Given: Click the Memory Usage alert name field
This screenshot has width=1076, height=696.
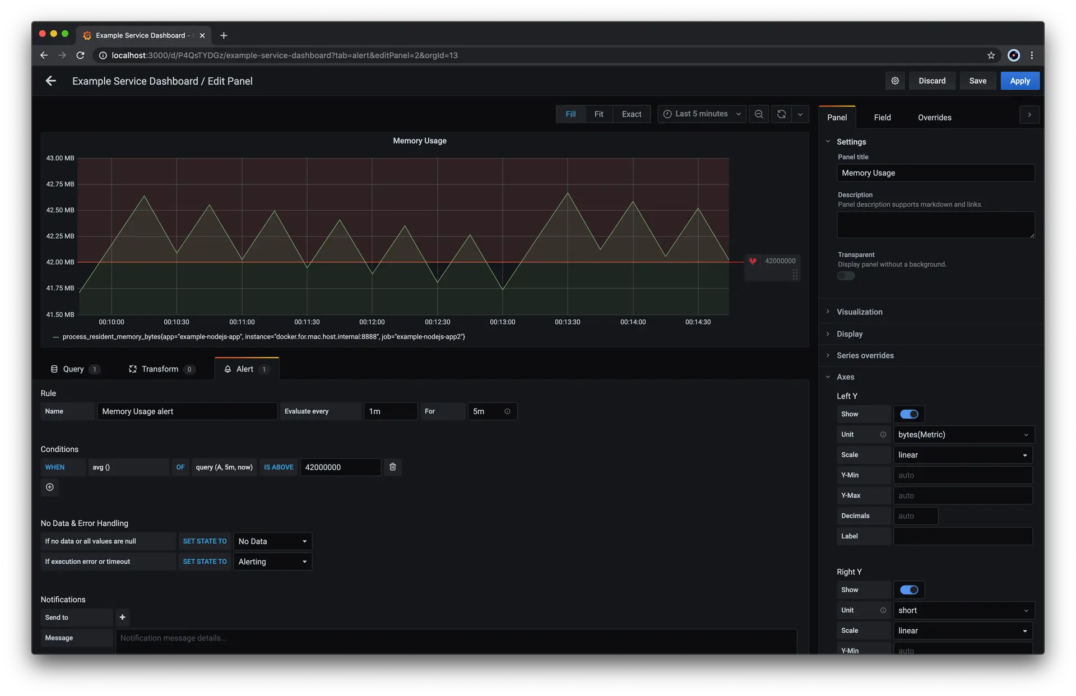Looking at the screenshot, I should pos(187,411).
